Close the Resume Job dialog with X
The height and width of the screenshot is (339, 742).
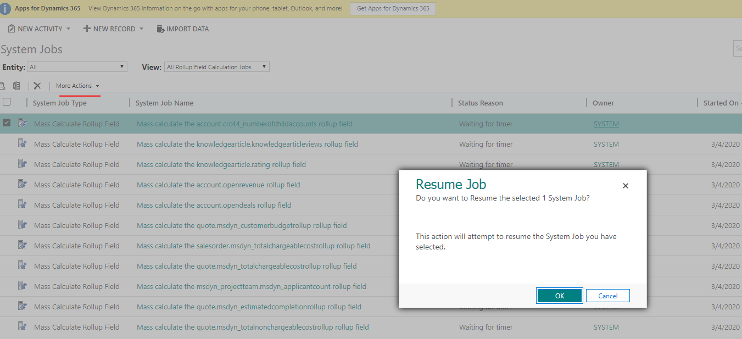click(625, 186)
